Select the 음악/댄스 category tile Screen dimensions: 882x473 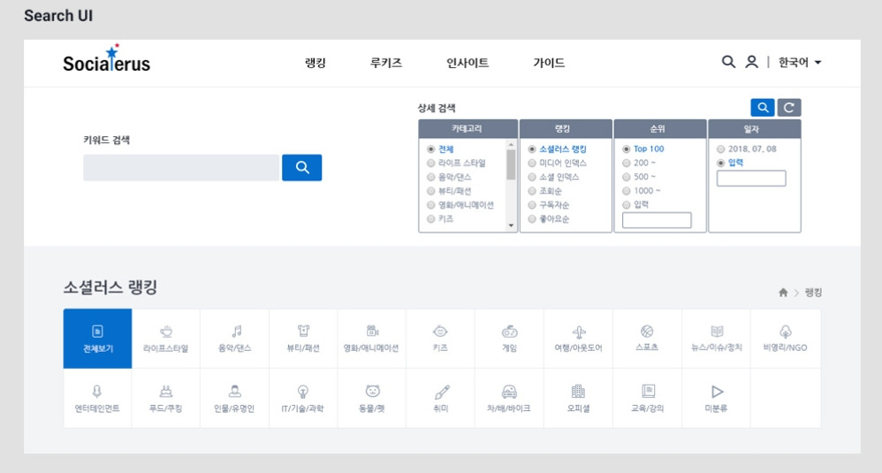pos(234,339)
